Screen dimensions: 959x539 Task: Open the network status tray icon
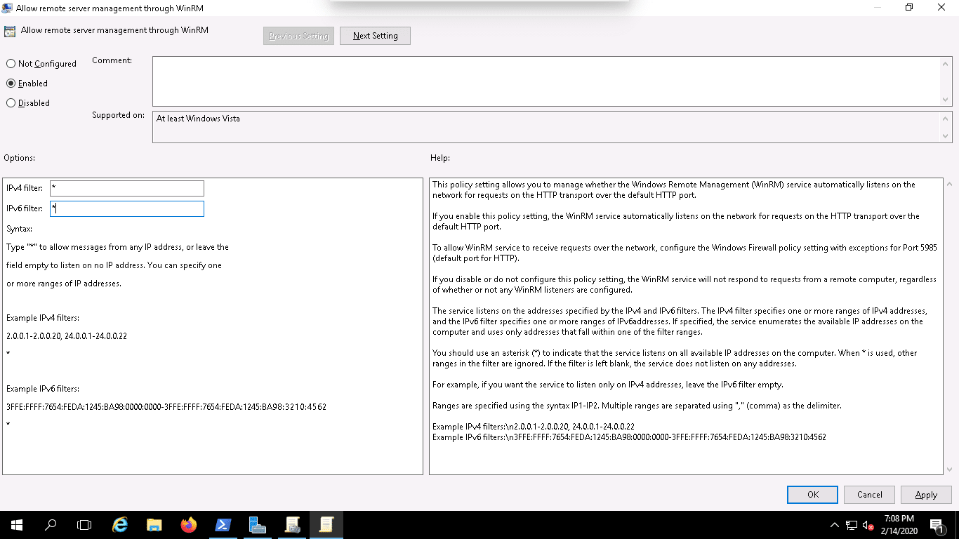click(852, 525)
